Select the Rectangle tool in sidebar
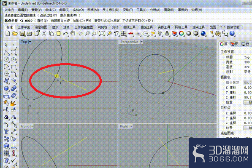This screenshot has width=252, height=168. pyautogui.click(x=14, y=67)
